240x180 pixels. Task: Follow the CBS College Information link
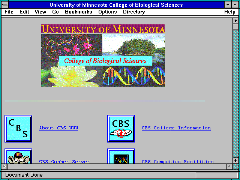point(176,128)
